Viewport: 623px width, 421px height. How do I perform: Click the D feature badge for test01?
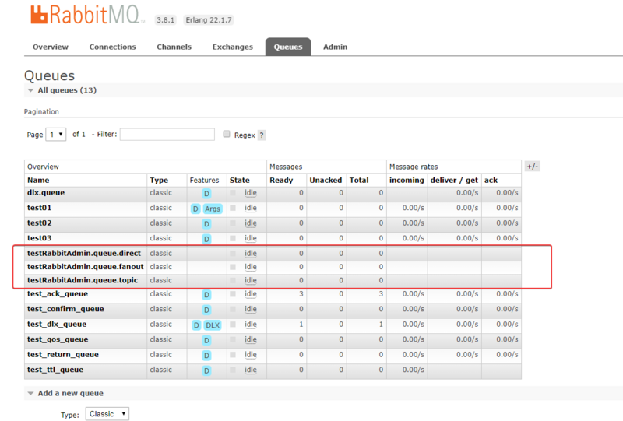(195, 209)
